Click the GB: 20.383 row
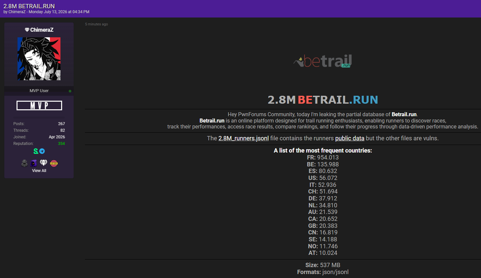Image resolution: width=481 pixels, height=278 pixels. tap(323, 226)
